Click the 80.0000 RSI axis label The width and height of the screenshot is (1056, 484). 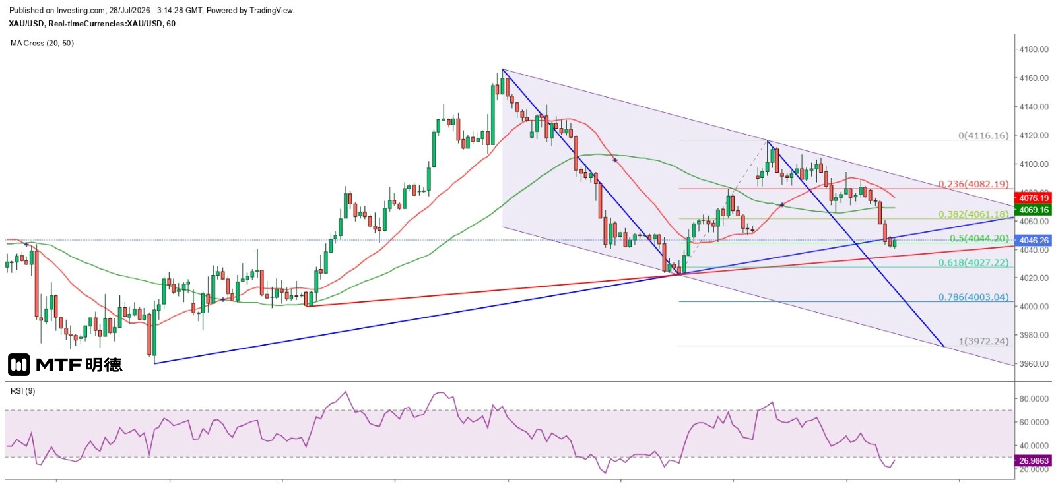1034,399
